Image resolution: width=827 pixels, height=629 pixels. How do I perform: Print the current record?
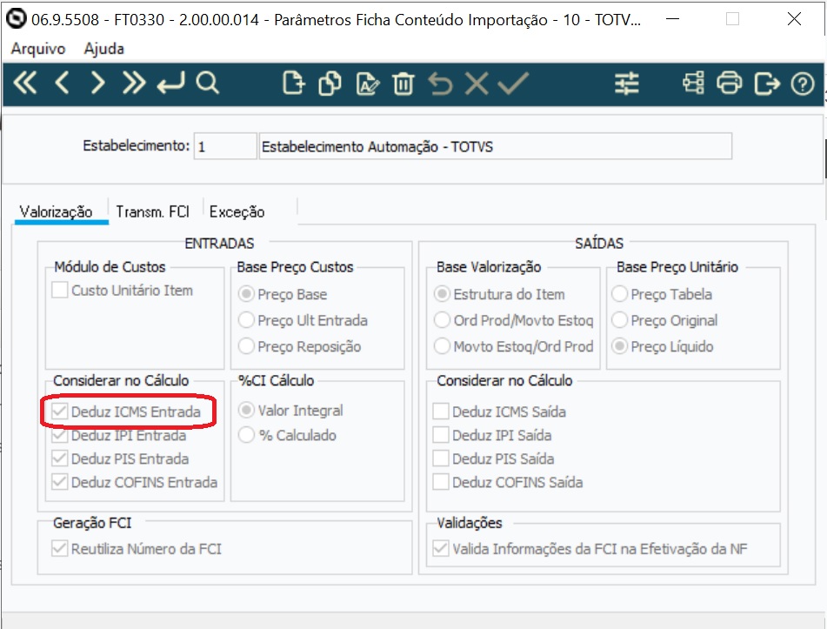tap(730, 84)
